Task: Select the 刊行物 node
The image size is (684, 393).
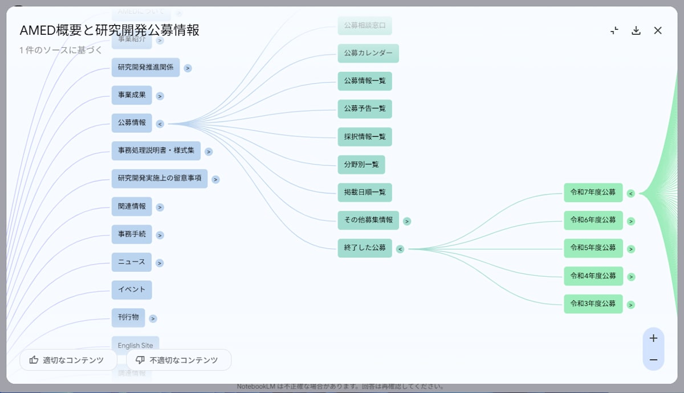Action: (x=128, y=317)
